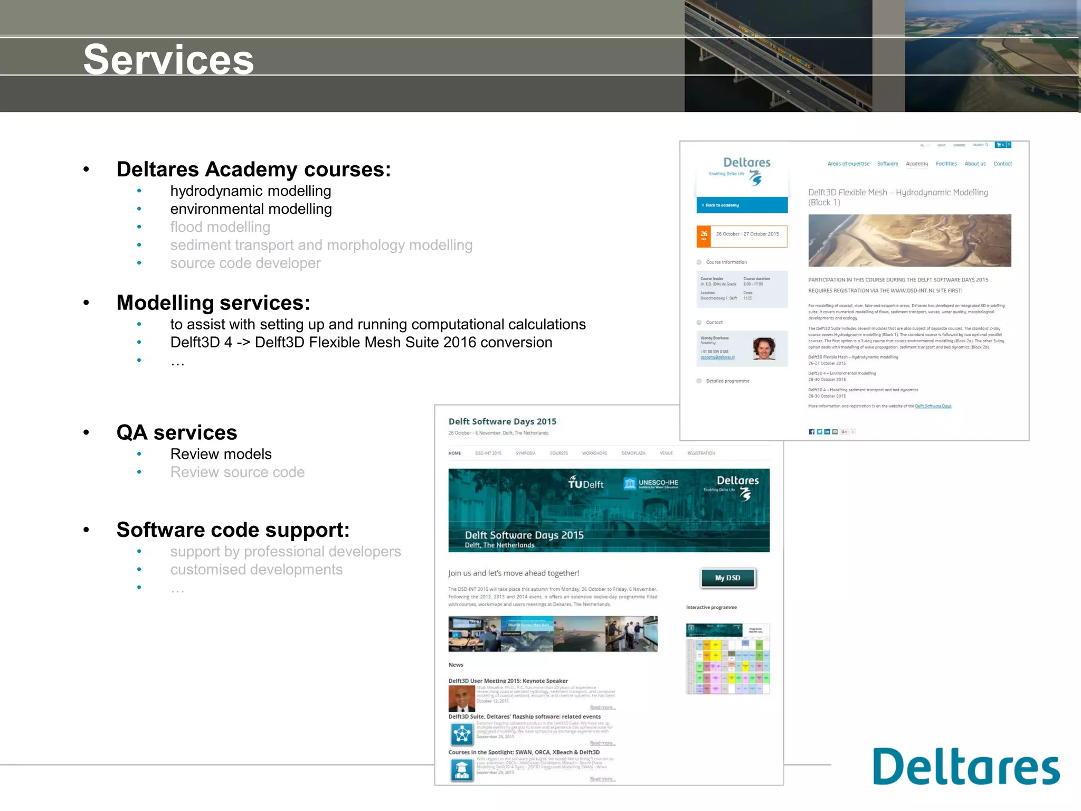Image resolution: width=1081 pixels, height=811 pixels.
Task: Click the LinkedIn share icon
Action: (827, 432)
